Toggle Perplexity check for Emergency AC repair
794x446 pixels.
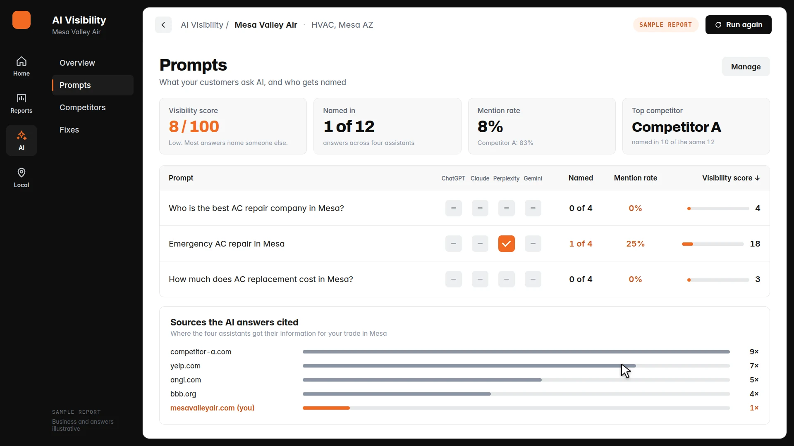pos(507,244)
